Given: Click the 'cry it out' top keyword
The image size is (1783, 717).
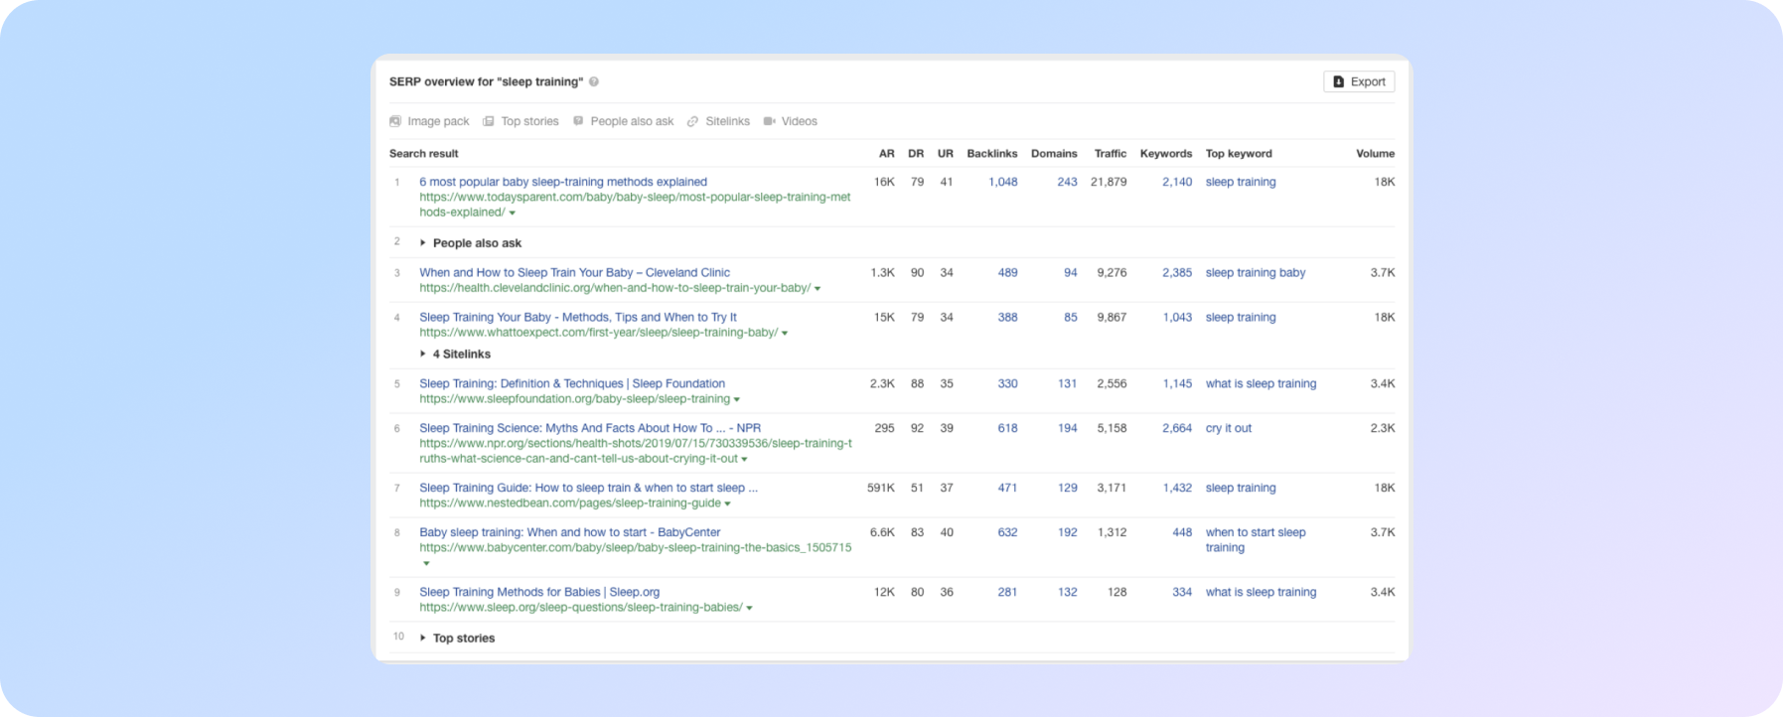Looking at the screenshot, I should [1228, 428].
